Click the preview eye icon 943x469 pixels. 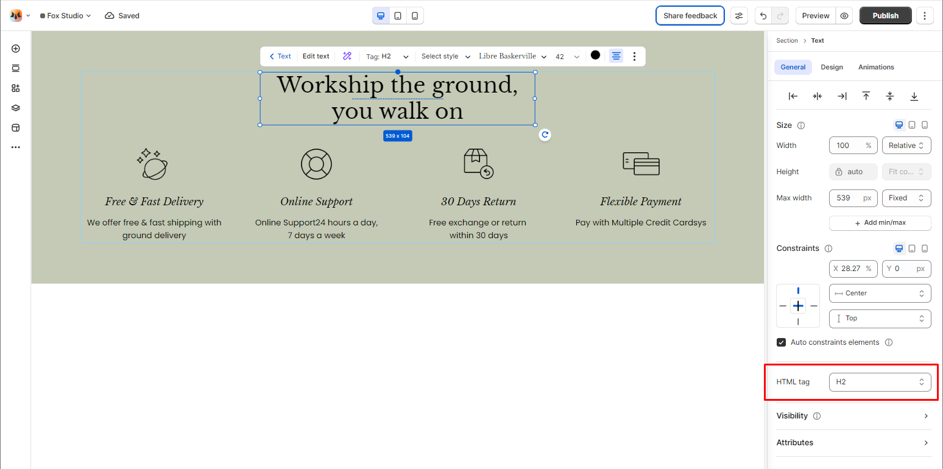(x=844, y=16)
